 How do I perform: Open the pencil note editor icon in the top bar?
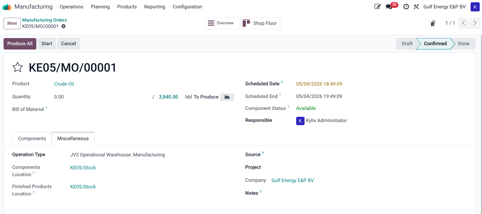pos(378,7)
